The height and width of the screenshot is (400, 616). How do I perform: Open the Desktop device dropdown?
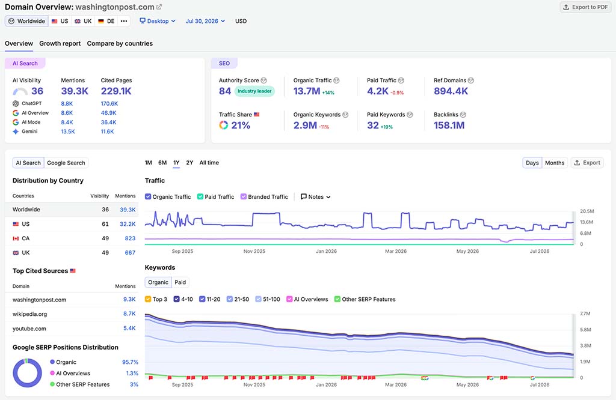(x=158, y=21)
